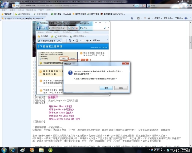Select the 花木蘭 tab in main window
The height and width of the screenshot is (153, 192).
tap(23, 19)
